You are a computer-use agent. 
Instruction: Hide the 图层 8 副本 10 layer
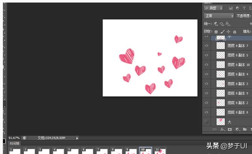pyautogui.click(x=206, y=65)
